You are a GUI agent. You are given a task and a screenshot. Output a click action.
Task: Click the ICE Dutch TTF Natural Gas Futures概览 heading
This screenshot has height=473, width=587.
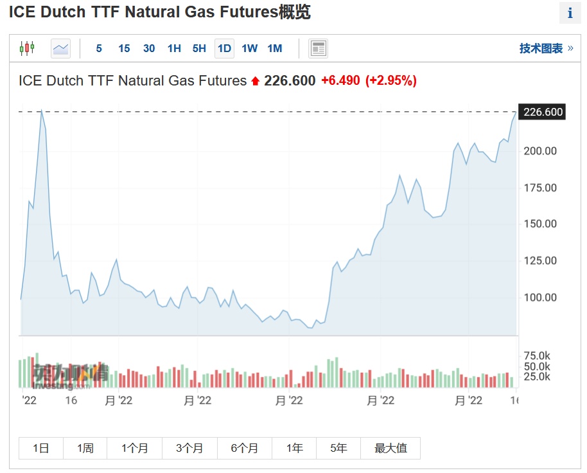click(160, 12)
